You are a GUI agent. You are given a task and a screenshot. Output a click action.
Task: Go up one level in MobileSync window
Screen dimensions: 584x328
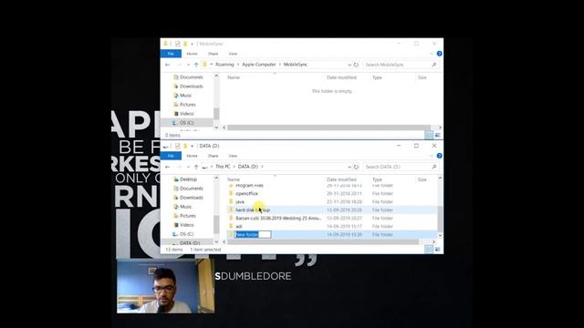pos(196,65)
